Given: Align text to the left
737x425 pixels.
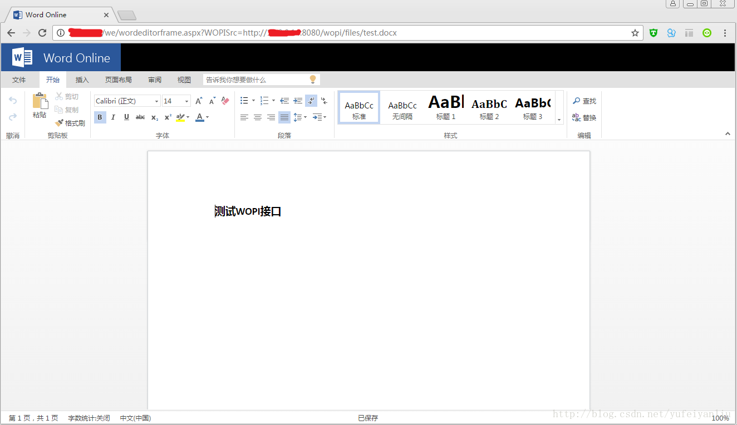Looking at the screenshot, I should click(244, 117).
